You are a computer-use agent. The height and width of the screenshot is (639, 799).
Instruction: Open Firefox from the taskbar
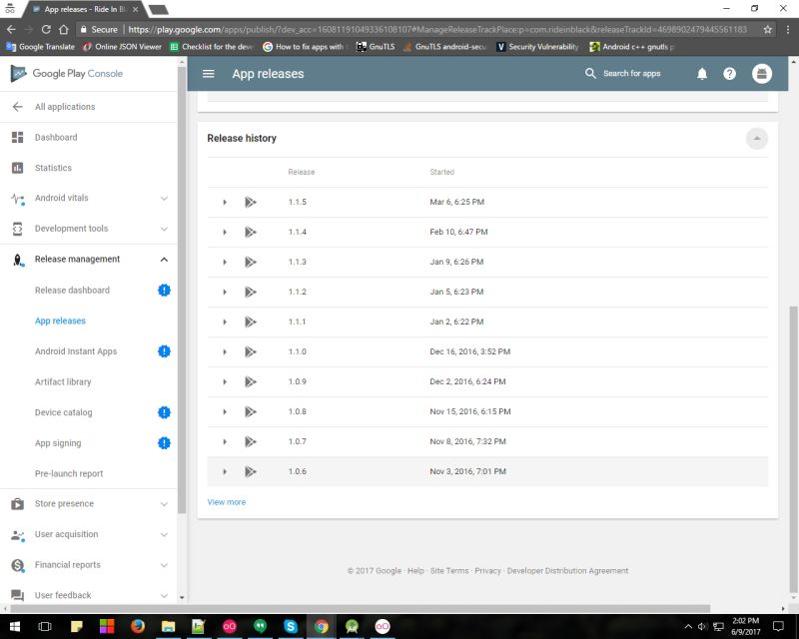(137, 626)
